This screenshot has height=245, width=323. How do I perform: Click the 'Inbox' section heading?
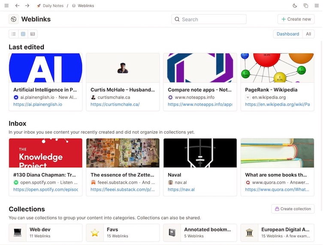(x=18, y=124)
